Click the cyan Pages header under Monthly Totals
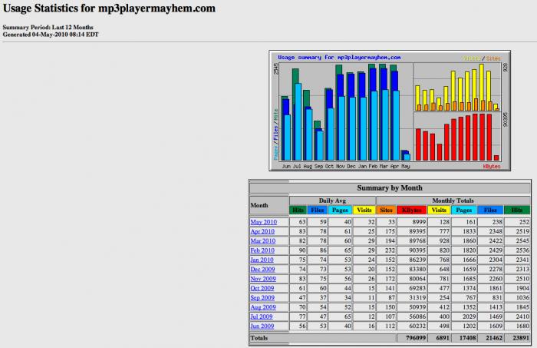 tap(464, 210)
